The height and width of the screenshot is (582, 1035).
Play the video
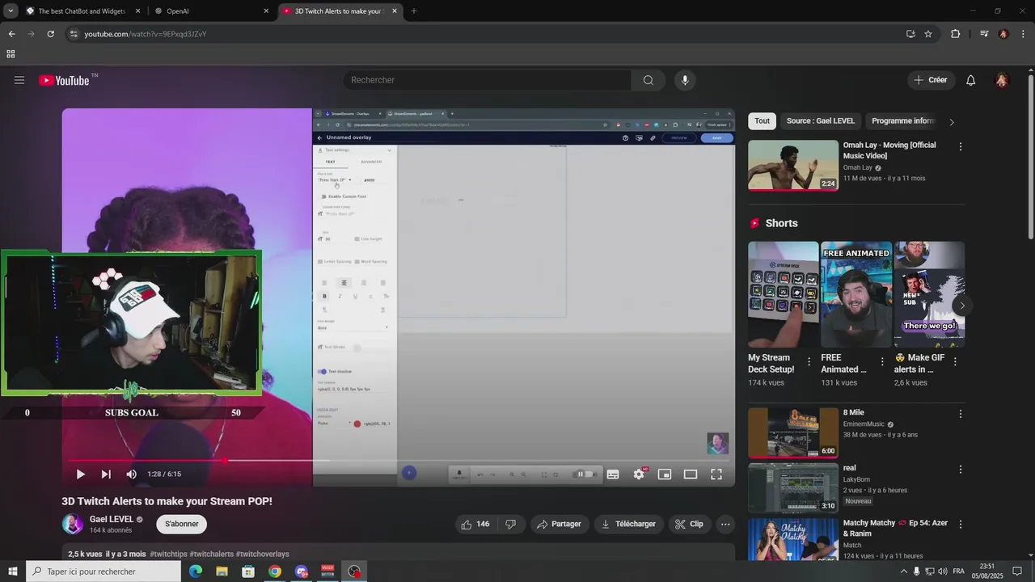click(x=80, y=474)
